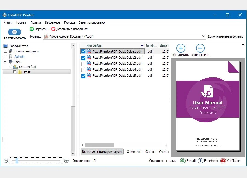Open the Фильтр file type dropdown

point(203,36)
